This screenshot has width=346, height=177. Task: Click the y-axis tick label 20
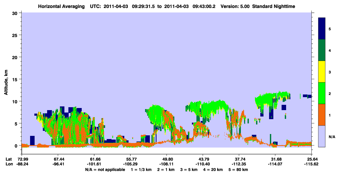tap(15, 57)
